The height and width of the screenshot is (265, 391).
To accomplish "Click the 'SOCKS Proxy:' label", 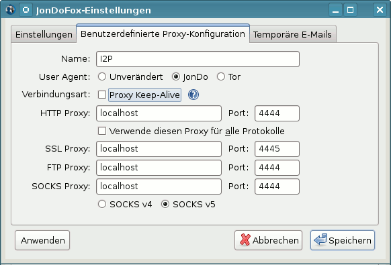I will point(61,187).
